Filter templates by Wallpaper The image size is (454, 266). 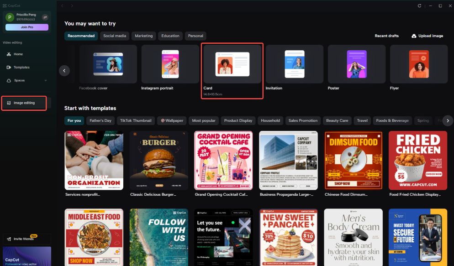(x=172, y=120)
